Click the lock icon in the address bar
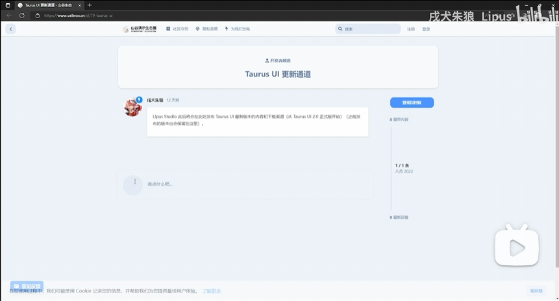Viewport: 559px width, 301px height. 38,16
